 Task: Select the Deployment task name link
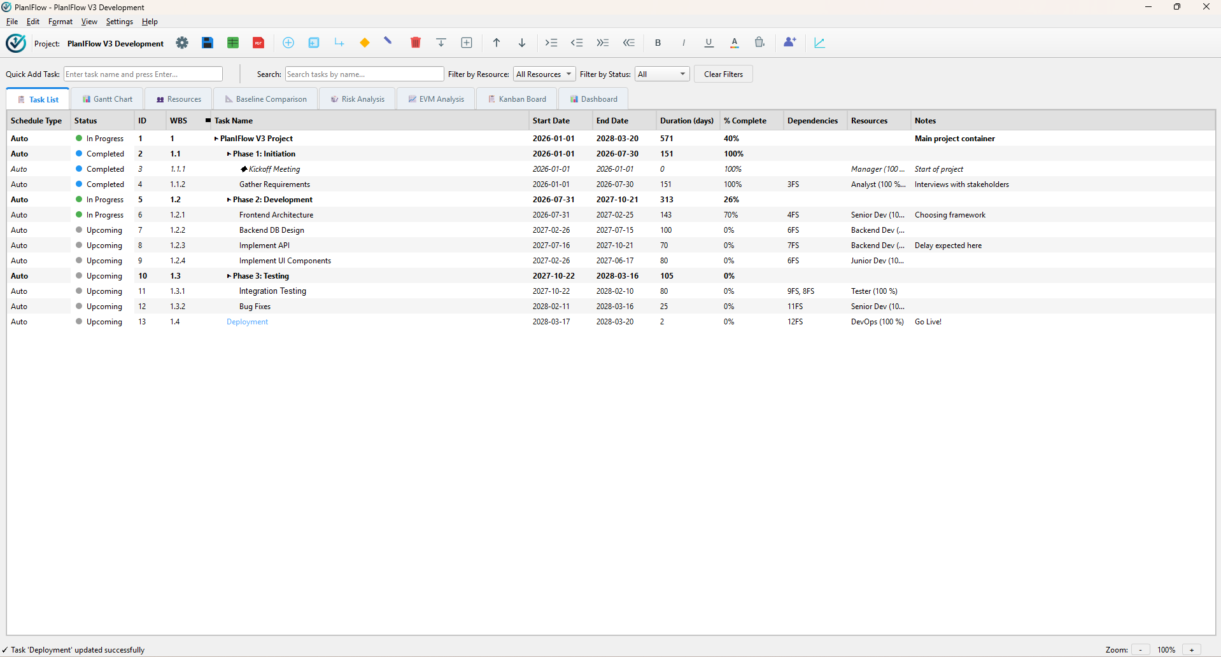pos(248,322)
